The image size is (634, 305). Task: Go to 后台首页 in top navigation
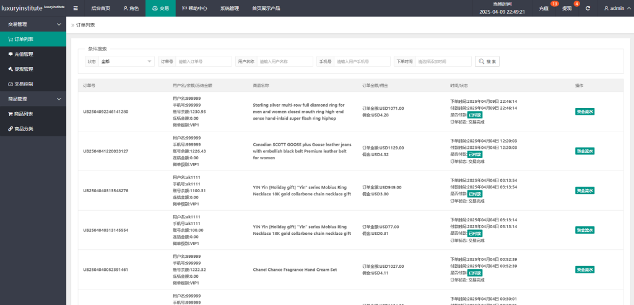point(101,8)
